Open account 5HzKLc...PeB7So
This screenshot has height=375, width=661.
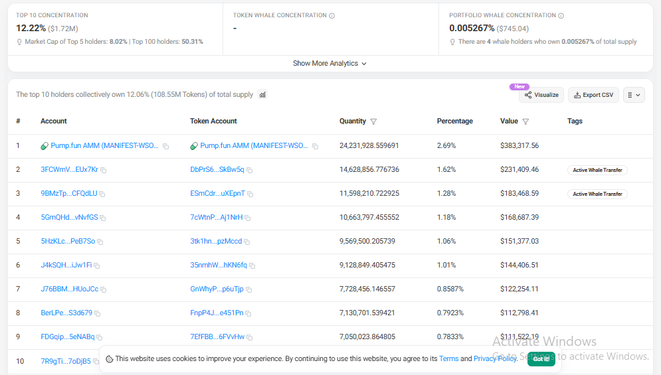(68, 241)
